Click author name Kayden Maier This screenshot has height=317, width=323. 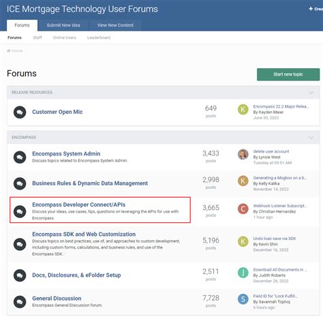(271, 112)
